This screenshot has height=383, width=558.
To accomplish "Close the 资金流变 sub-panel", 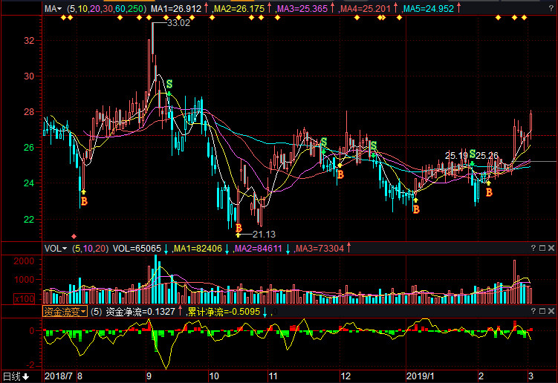I will 551,311.
